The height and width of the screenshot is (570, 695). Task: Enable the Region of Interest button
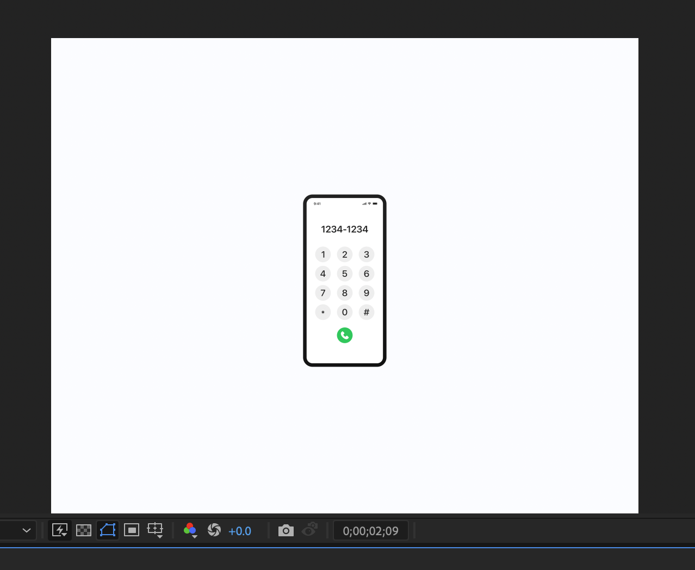132,530
